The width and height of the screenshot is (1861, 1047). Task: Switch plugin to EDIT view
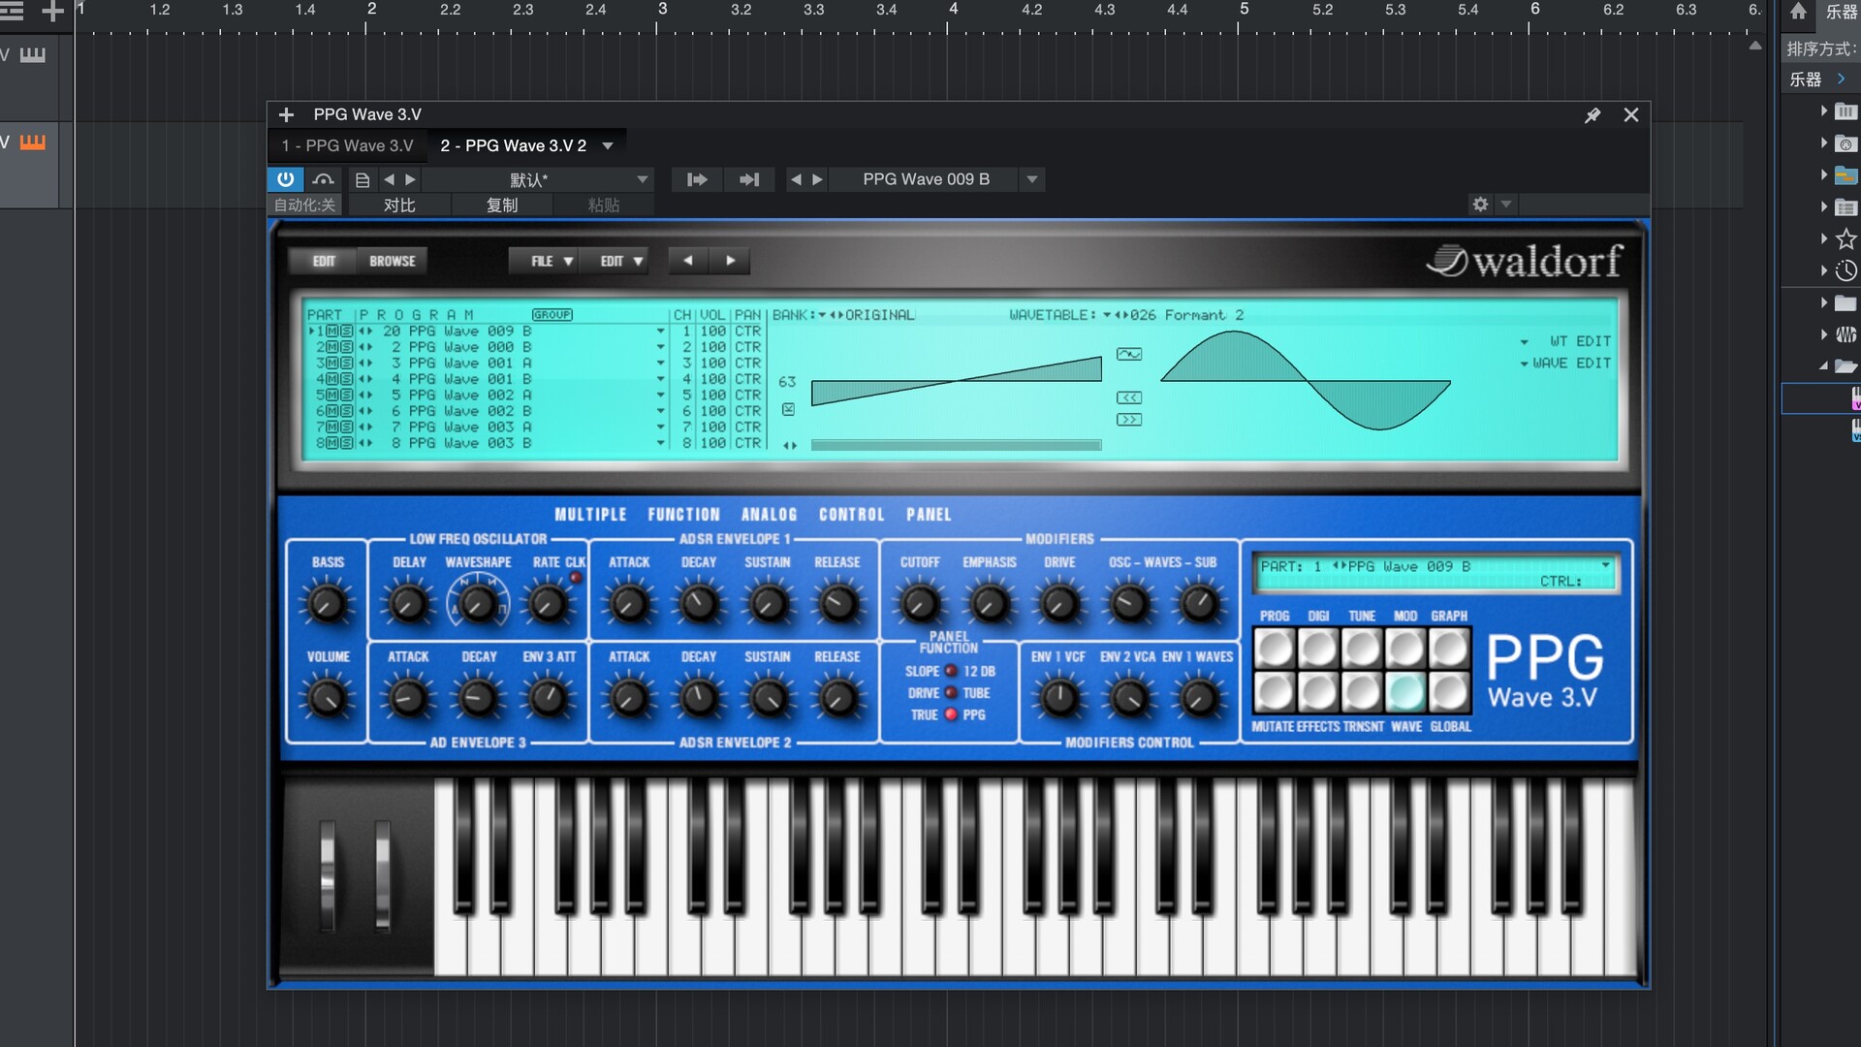tap(324, 261)
